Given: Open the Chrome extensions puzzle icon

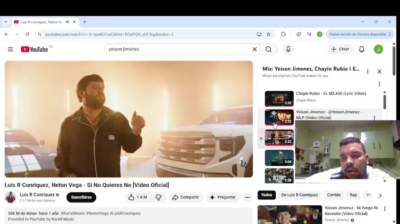Looking at the screenshot, I should tap(283, 34).
